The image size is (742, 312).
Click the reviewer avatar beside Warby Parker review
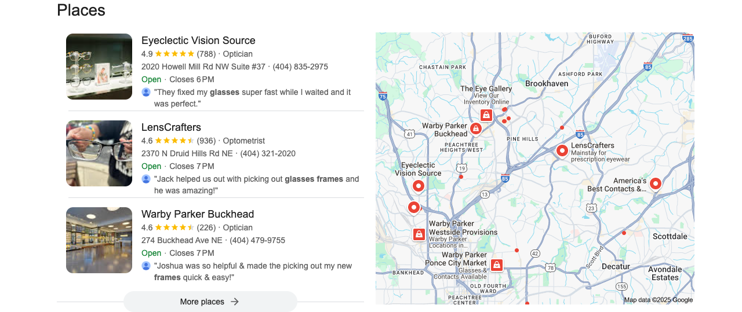pyautogui.click(x=146, y=266)
